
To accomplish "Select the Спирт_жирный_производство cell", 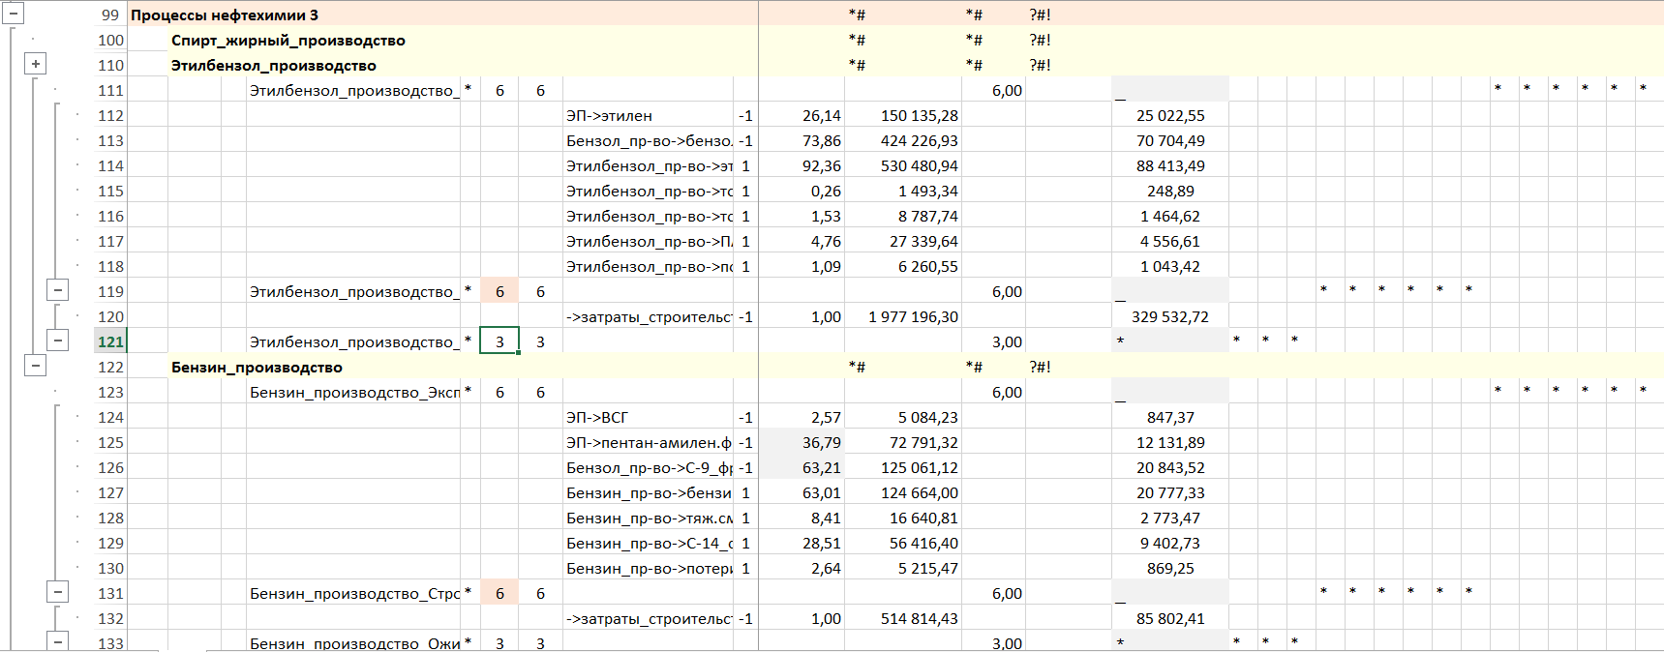I will [287, 41].
